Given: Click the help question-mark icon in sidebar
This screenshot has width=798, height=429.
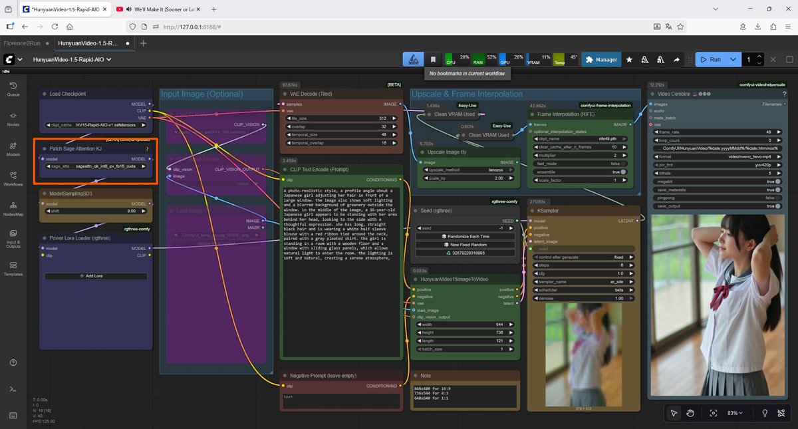Looking at the screenshot, I should click(x=13, y=362).
